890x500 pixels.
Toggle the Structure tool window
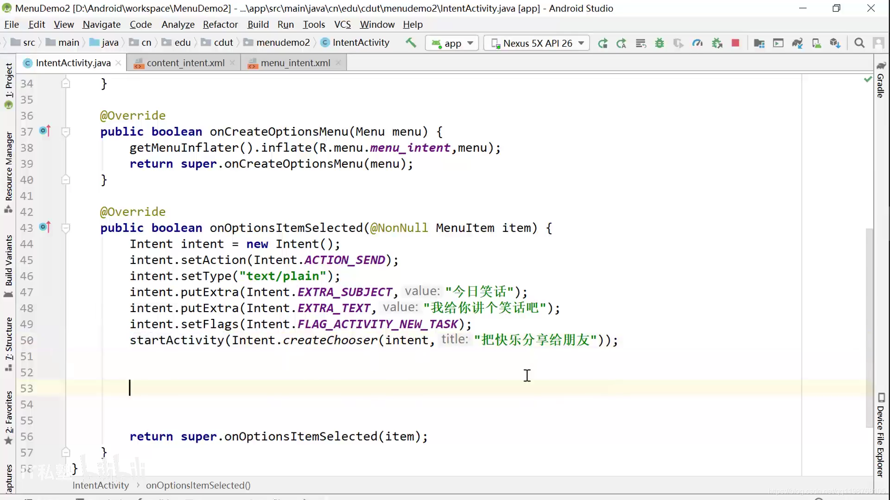pos(8,344)
